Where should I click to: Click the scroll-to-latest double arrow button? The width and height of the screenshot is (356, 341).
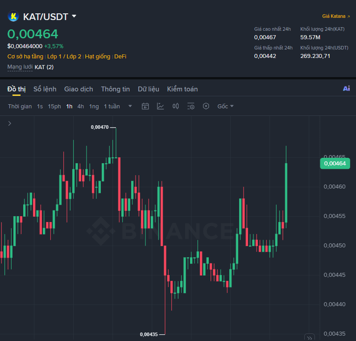[310, 337]
